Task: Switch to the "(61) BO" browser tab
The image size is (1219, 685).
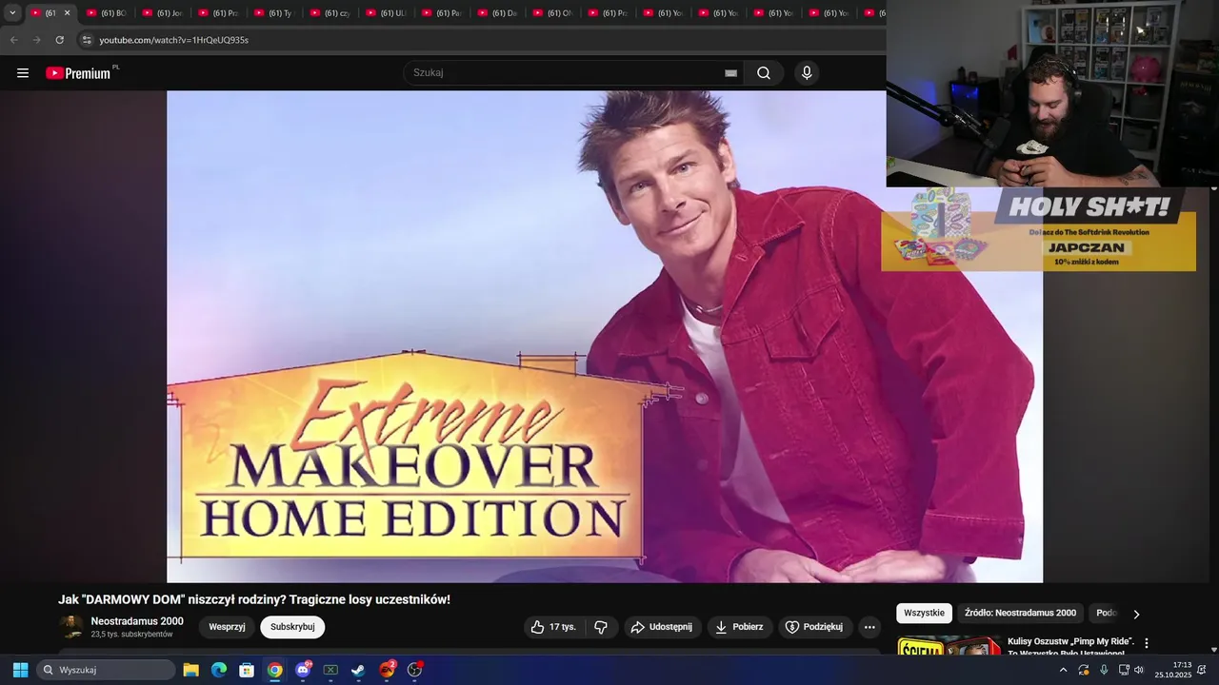Action: [106, 13]
